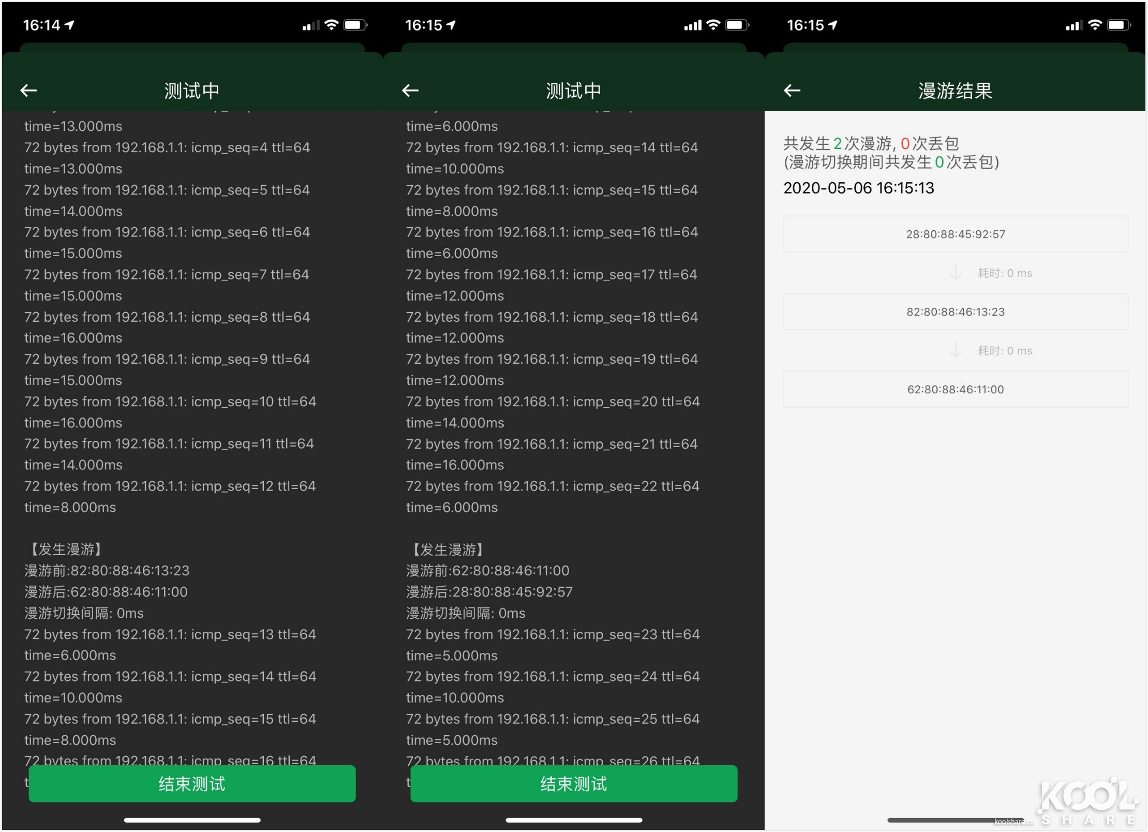Tap second 耗时: 0 ms label below 82:80:88:46:13:23
The width and height of the screenshot is (1148, 832).
coord(1005,351)
